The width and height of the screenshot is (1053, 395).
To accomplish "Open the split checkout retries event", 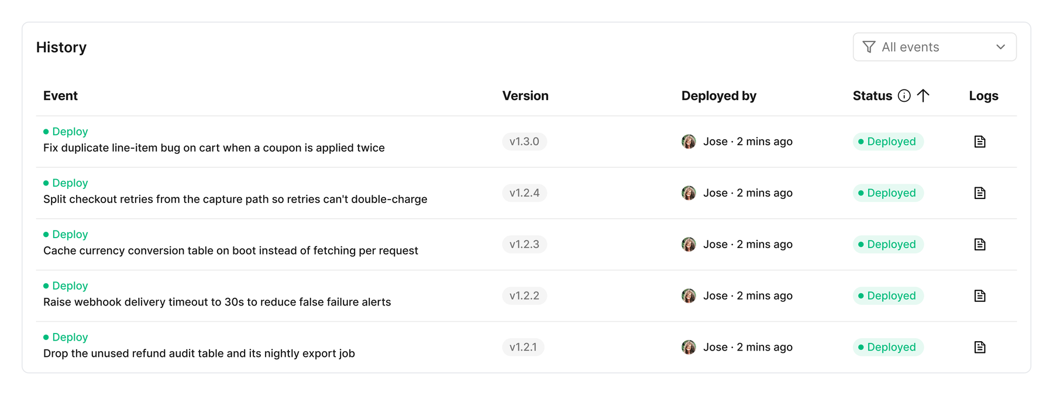I will tap(235, 200).
